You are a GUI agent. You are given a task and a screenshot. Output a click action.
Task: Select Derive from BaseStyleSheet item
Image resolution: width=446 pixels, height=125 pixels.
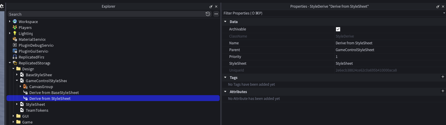(54, 92)
